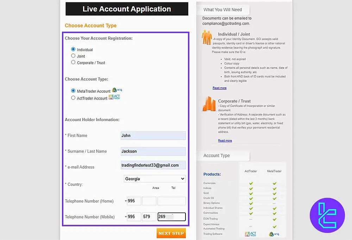Choose Corporate / Trust registration

tap(73, 62)
